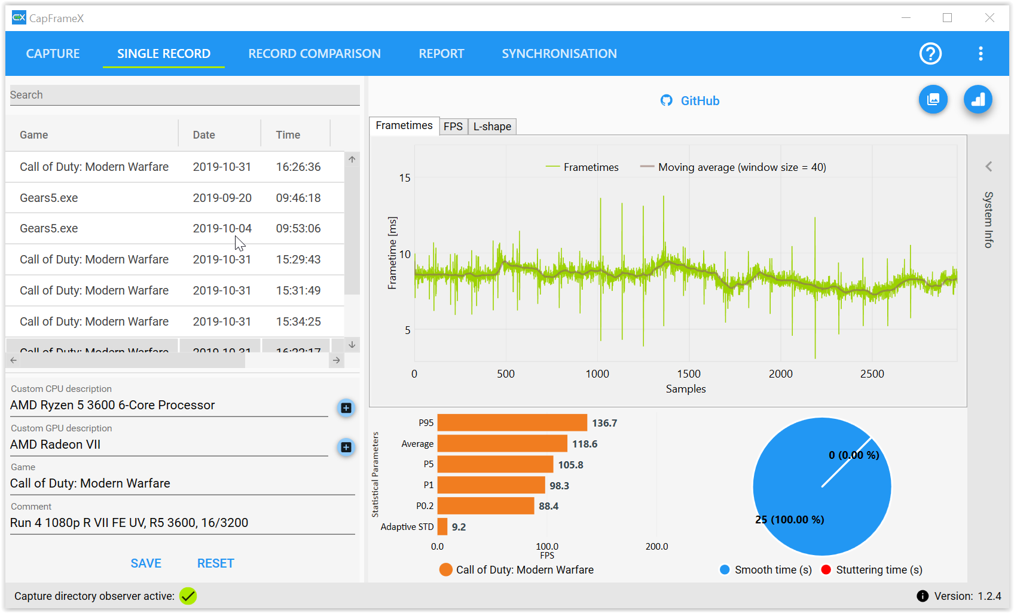Edit the Custom CPU description field

tap(169, 405)
